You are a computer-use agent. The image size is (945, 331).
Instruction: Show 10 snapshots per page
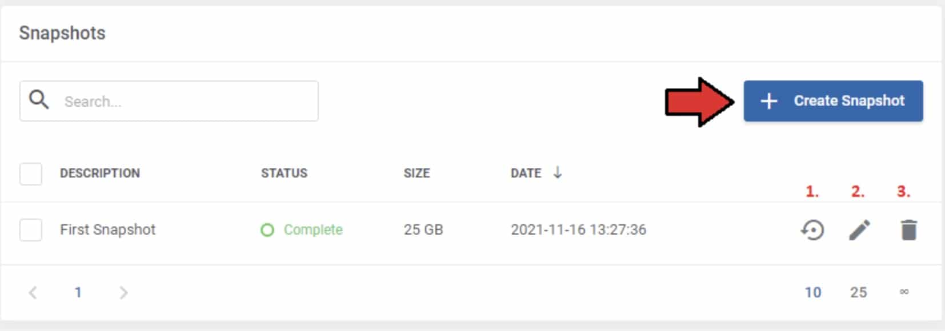click(812, 293)
